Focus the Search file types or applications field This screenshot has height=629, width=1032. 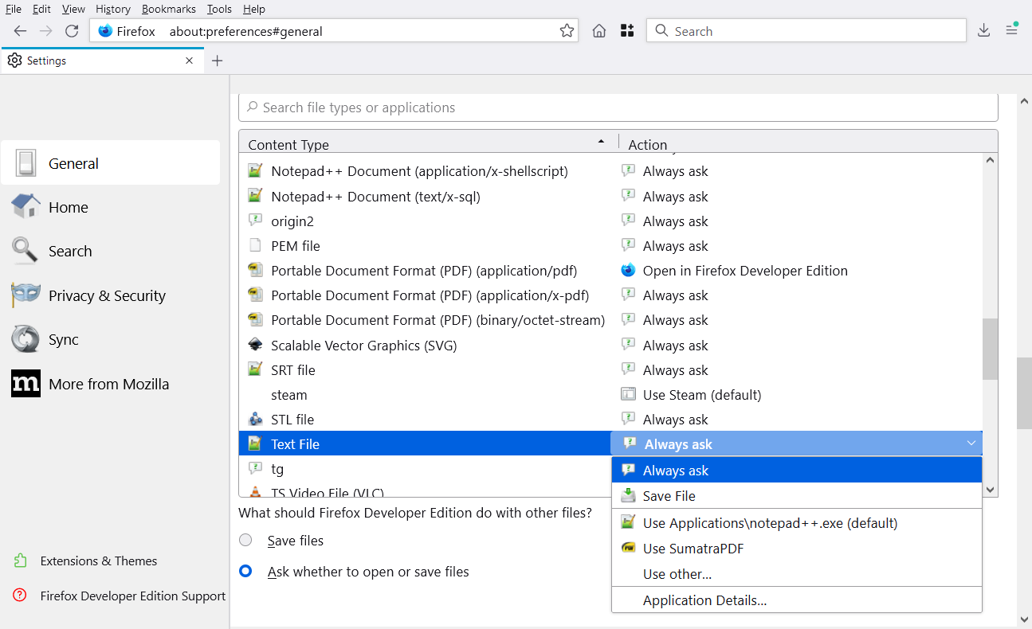coord(618,107)
